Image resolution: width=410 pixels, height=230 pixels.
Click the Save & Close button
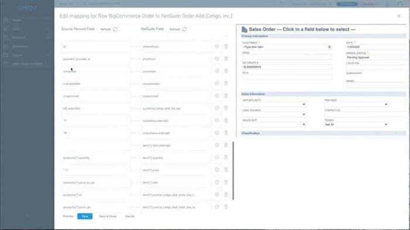107,216
